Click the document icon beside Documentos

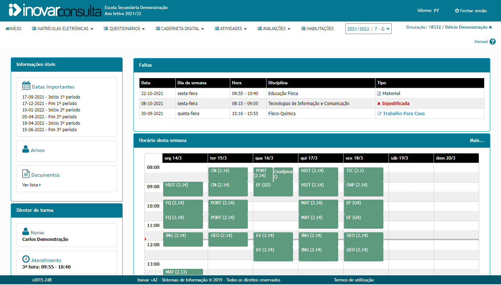[x=25, y=175]
